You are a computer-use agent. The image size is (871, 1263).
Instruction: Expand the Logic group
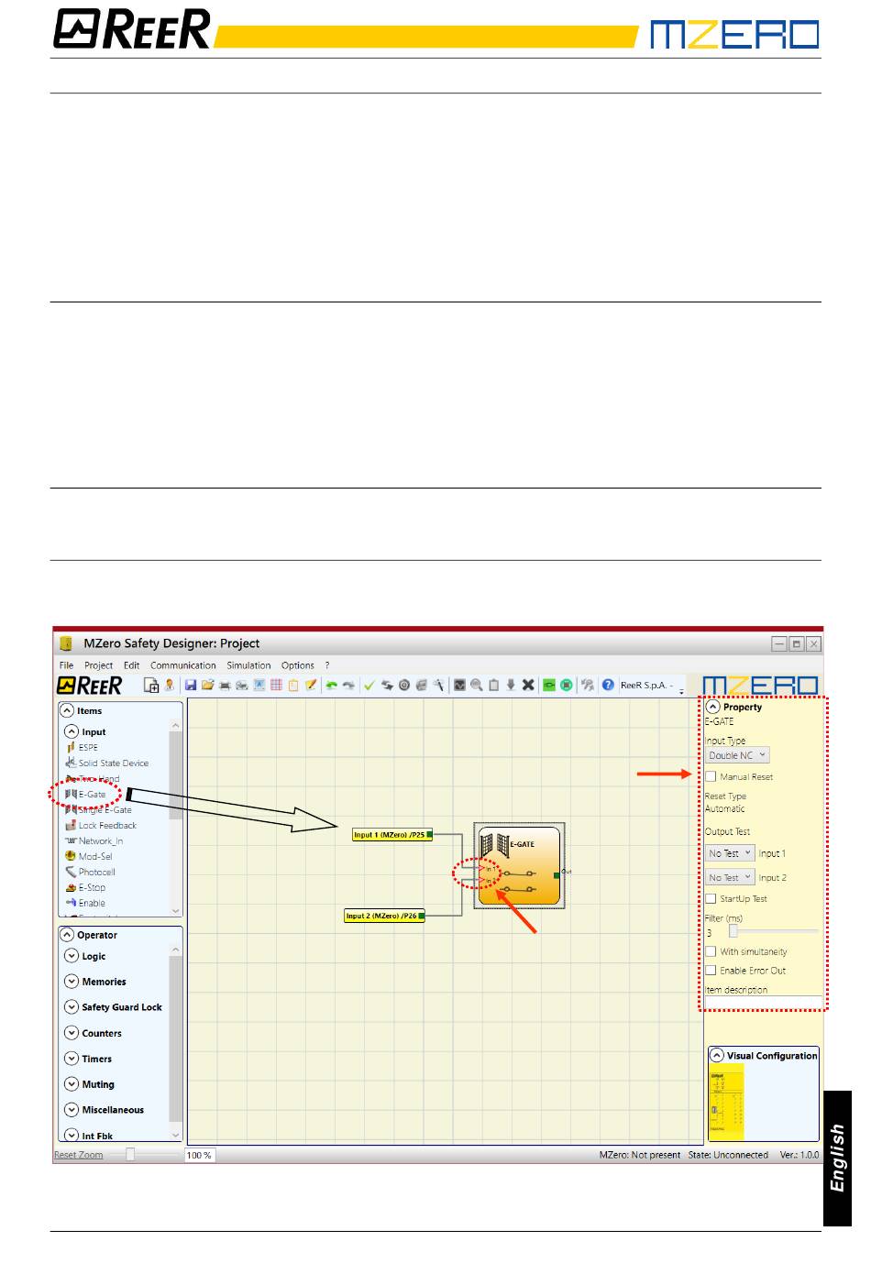tap(72, 956)
